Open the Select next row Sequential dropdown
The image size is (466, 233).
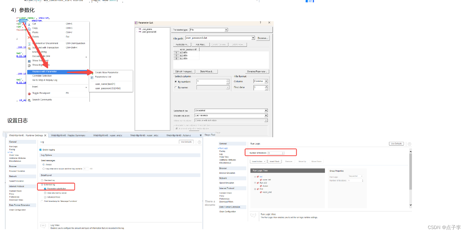point(266,110)
